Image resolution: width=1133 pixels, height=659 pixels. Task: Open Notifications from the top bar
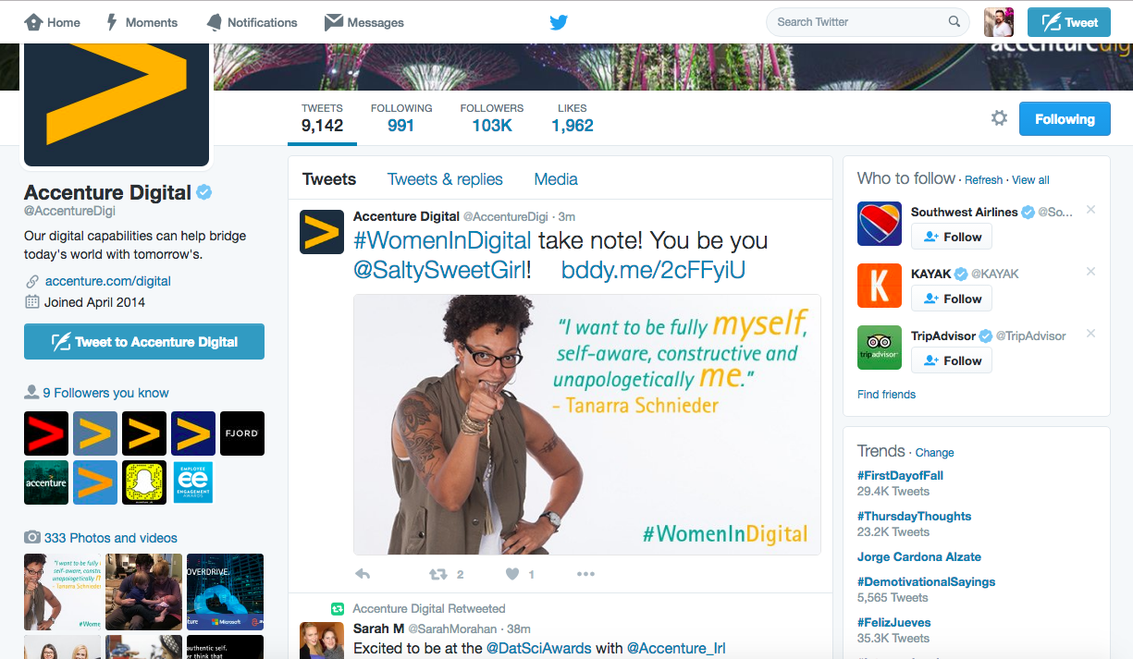pos(252,22)
